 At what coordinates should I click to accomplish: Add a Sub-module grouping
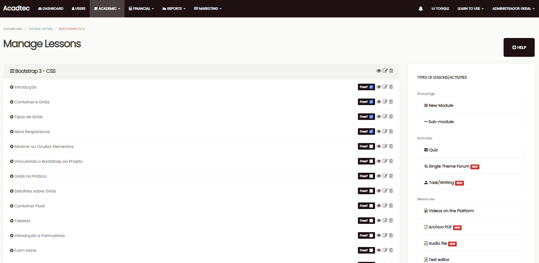tap(471, 122)
